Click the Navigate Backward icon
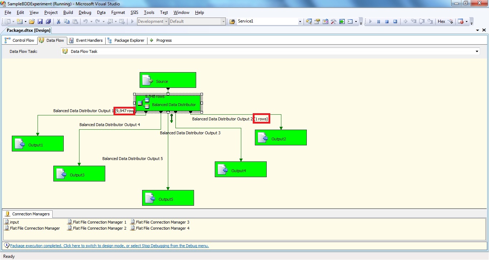This screenshot has width=489, height=260. coord(110,21)
